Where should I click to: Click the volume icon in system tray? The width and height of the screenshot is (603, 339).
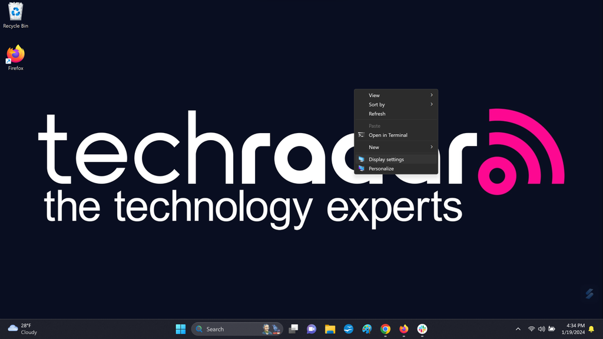[x=541, y=328]
